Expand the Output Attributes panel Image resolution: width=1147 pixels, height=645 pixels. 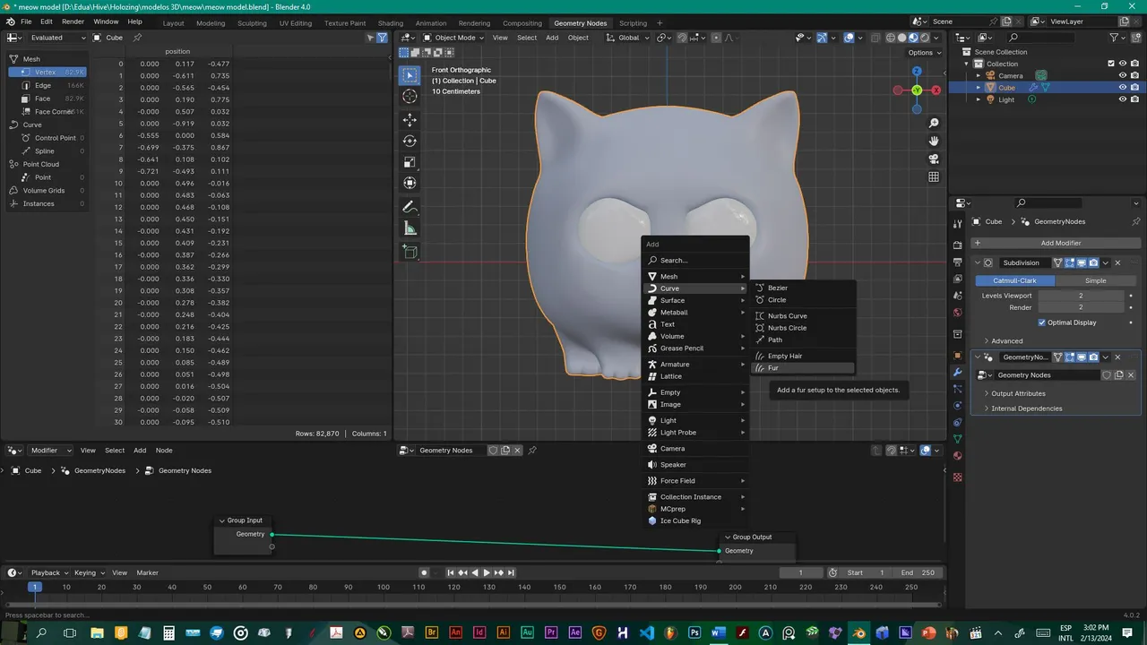coord(1018,393)
